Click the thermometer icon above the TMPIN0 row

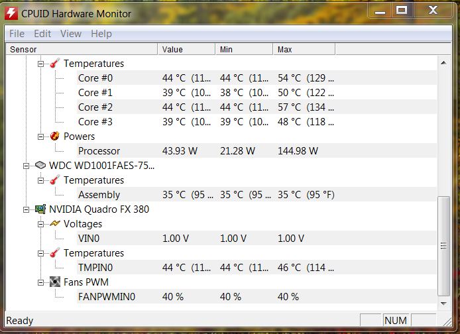[x=54, y=252]
